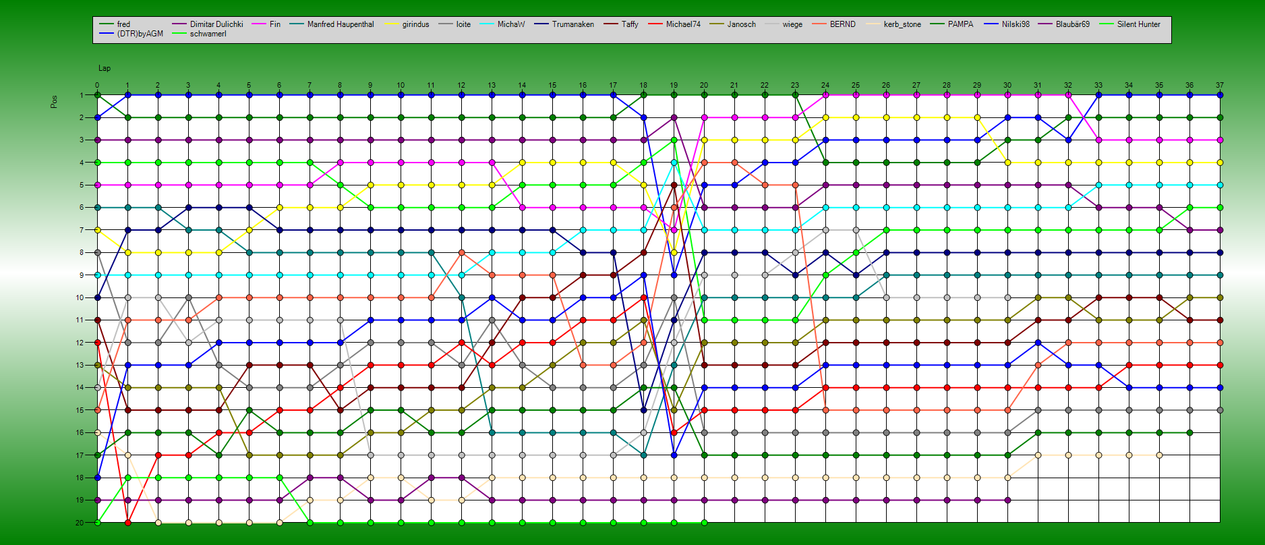Screen dimensions: 1265x545
Task: Select wiege in the legend
Action: 792,24
